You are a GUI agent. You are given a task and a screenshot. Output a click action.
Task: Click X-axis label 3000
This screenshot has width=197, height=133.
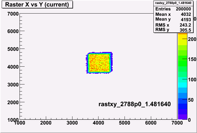(72, 123)
